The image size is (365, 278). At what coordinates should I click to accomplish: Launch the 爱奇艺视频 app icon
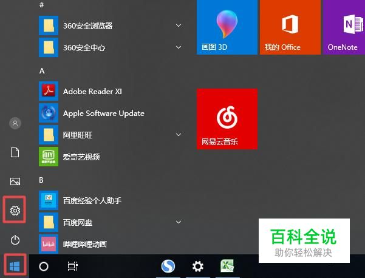pyautogui.click(x=49, y=157)
